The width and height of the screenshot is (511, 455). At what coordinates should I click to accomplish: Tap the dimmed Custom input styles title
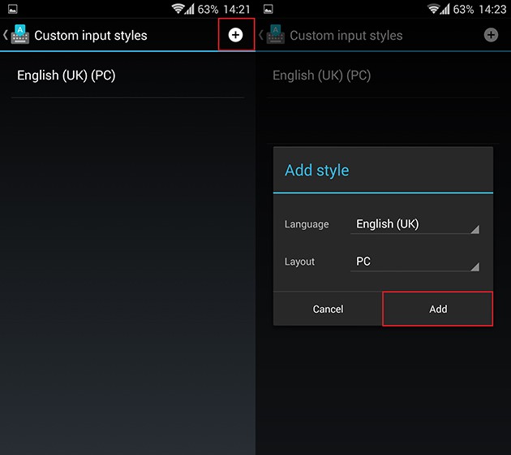pos(346,36)
